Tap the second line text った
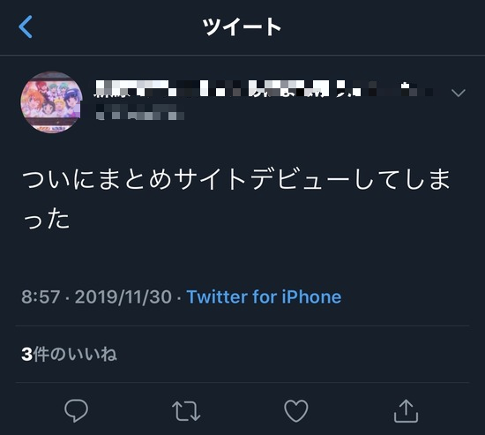The image size is (485, 435). [47, 219]
